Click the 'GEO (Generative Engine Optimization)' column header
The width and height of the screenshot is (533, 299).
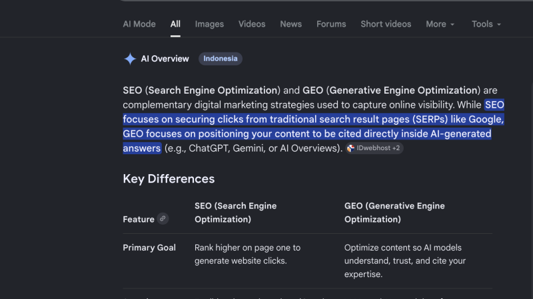[394, 213]
